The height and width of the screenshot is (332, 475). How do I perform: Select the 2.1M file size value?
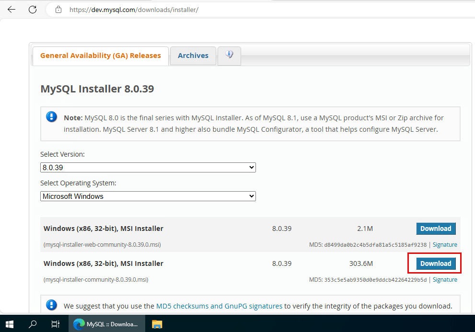pyautogui.click(x=365, y=229)
